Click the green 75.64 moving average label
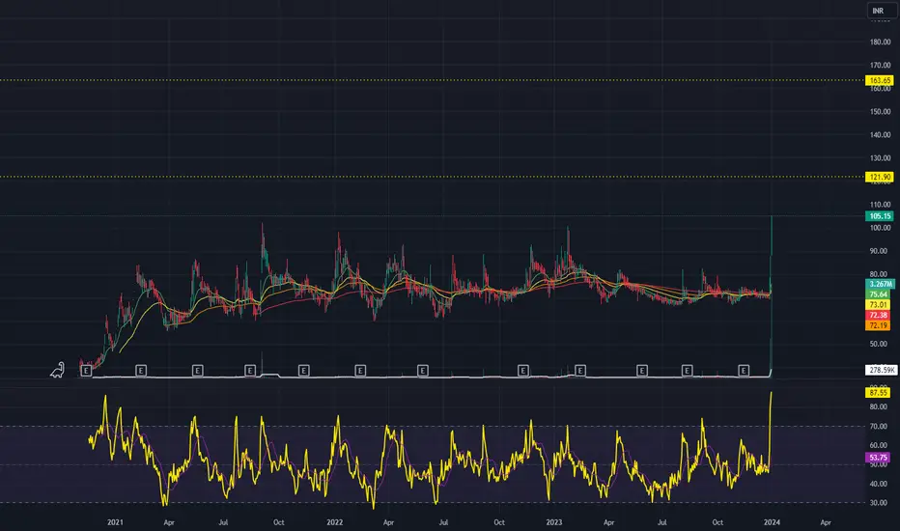Screen dimensions: 900x531 [878, 294]
